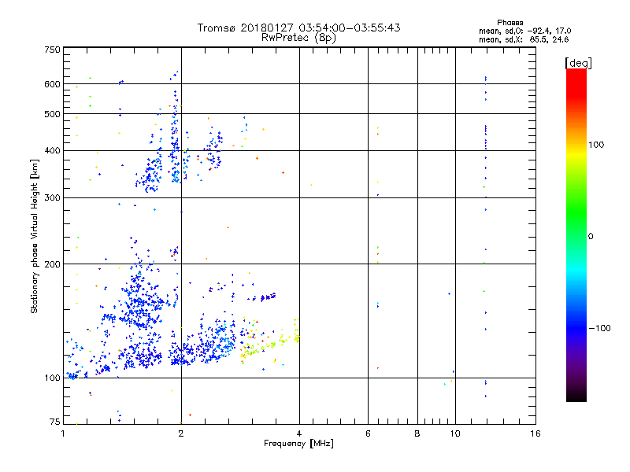Image resolution: width=630 pixels, height=472 pixels.
Task: Click the y-axis tick label '750'
Action: [52, 50]
